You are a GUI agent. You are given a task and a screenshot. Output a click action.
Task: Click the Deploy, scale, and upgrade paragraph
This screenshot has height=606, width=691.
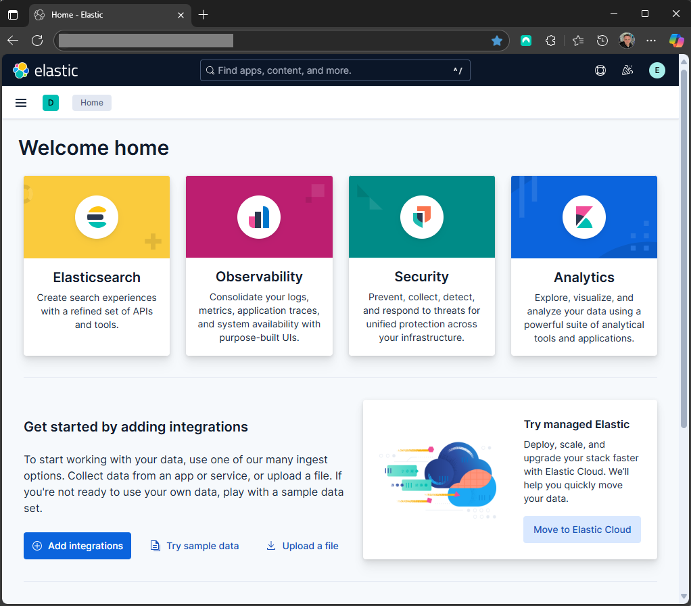click(581, 471)
